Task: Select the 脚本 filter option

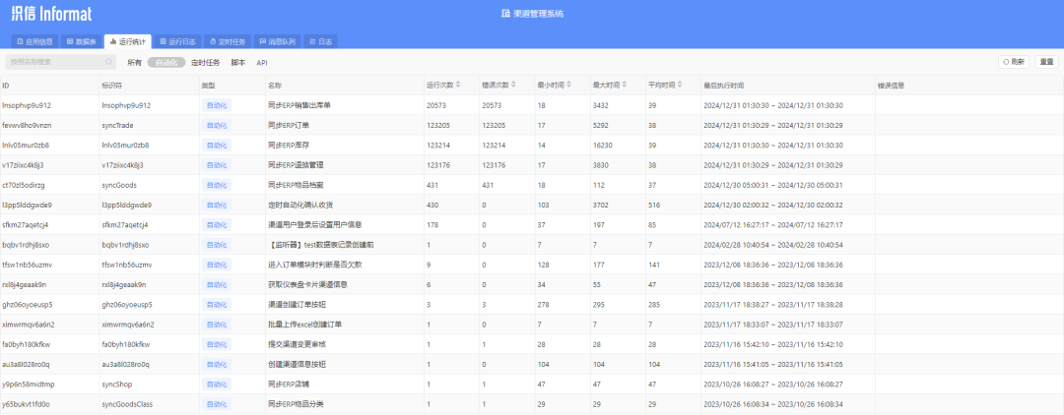Action: [238, 62]
